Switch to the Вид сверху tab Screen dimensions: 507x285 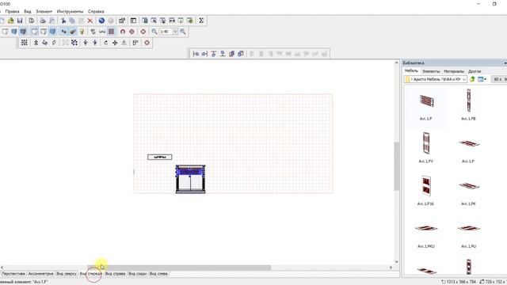click(x=67, y=274)
